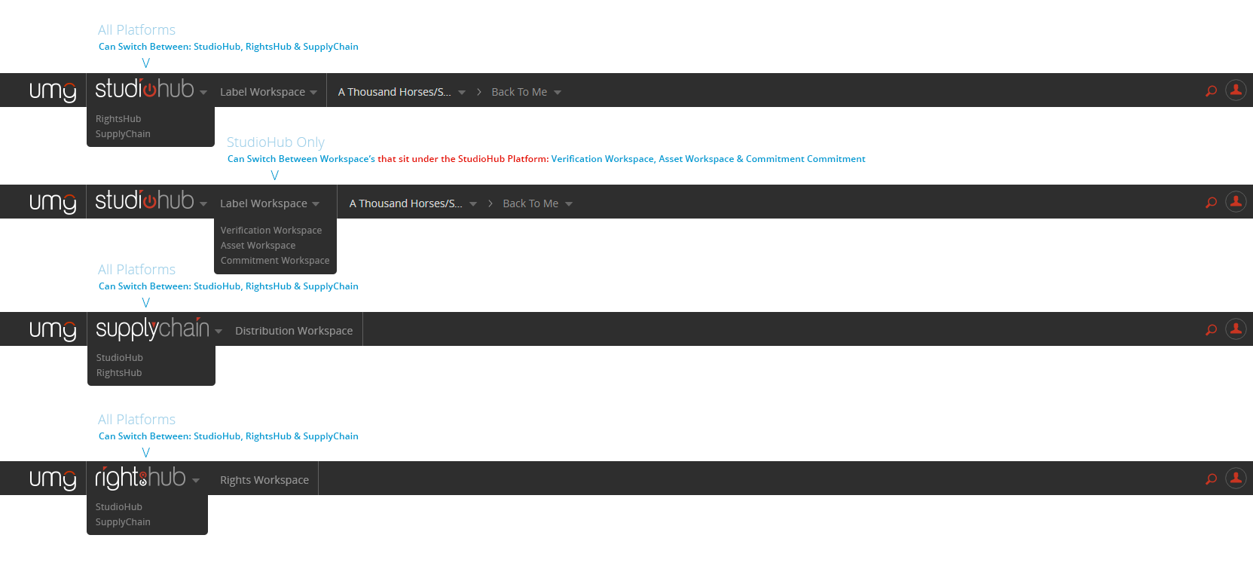Image resolution: width=1253 pixels, height=584 pixels.
Task: Click the search magnifier in the rightshub bar
Action: pos(1211,479)
